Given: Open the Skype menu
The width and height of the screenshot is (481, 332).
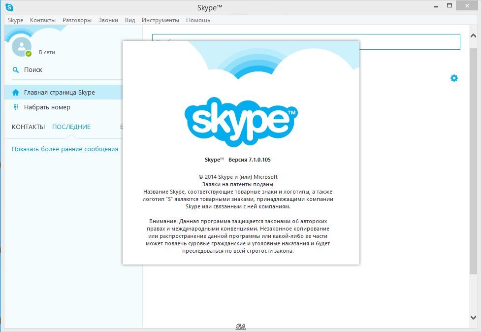Looking at the screenshot, I should (x=15, y=20).
